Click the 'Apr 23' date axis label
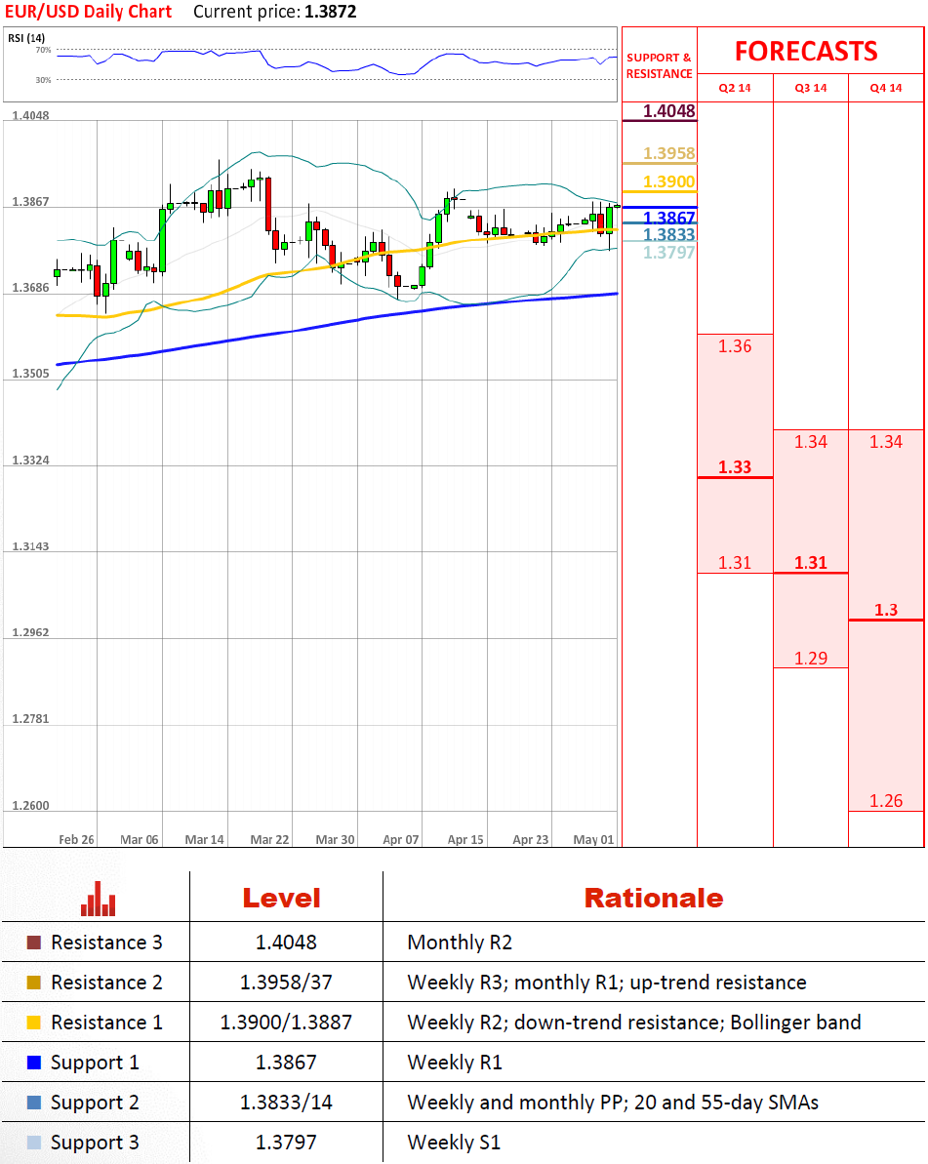Image resolution: width=928 pixels, height=1164 pixels. (x=531, y=840)
